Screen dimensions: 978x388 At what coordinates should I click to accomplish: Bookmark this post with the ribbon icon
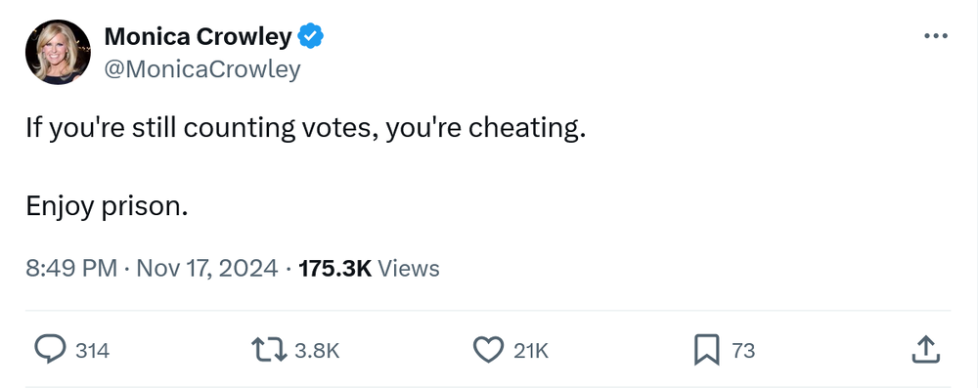click(707, 350)
